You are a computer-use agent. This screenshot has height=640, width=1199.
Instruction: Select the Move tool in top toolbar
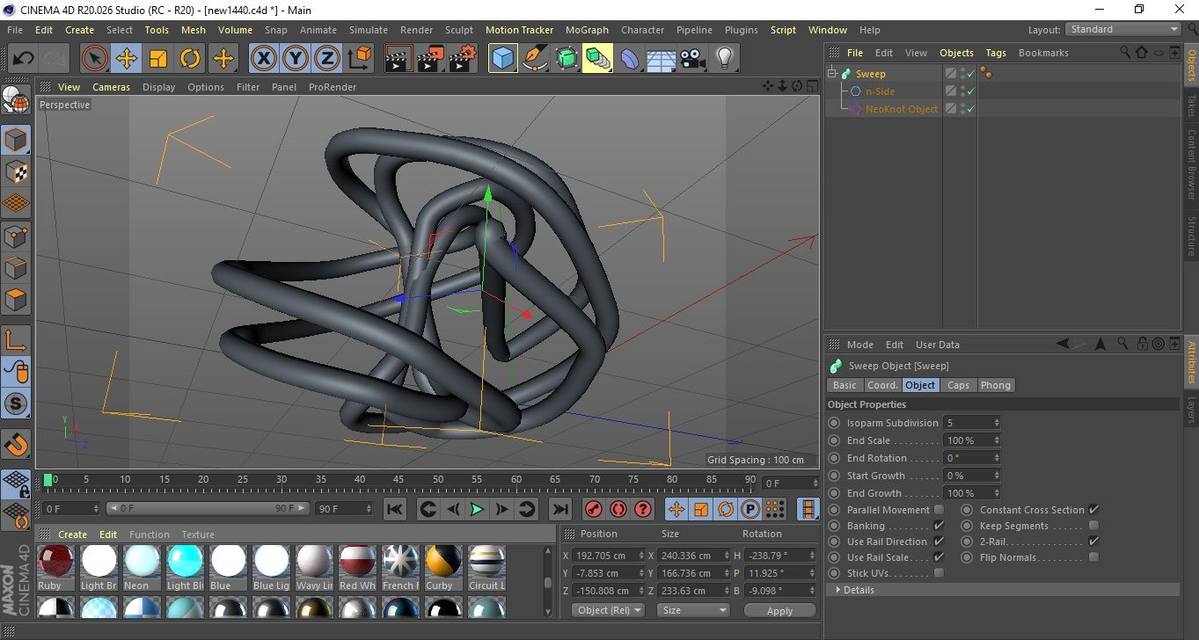coord(127,59)
